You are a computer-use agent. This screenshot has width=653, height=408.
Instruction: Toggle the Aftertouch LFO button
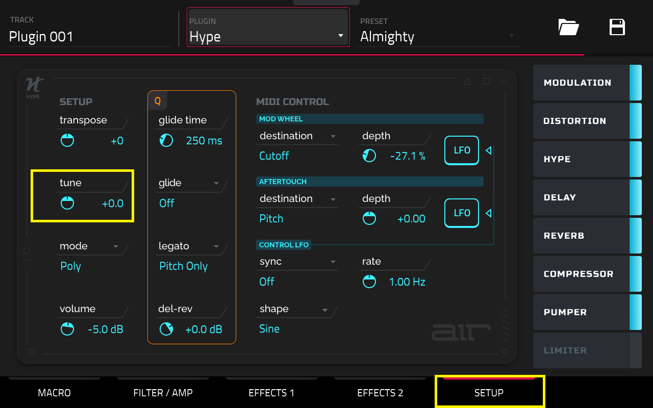(462, 213)
